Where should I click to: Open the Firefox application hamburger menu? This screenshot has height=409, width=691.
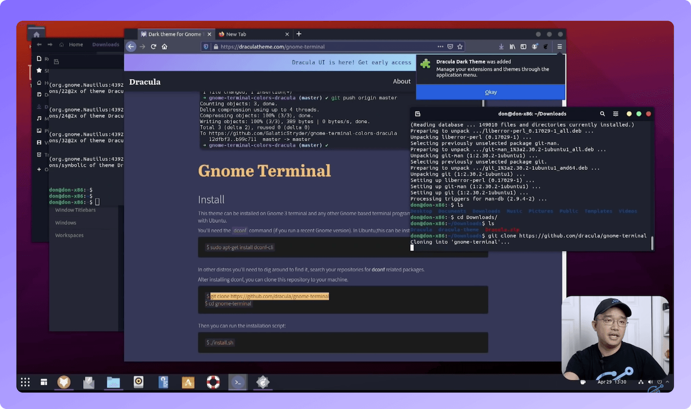pos(559,46)
